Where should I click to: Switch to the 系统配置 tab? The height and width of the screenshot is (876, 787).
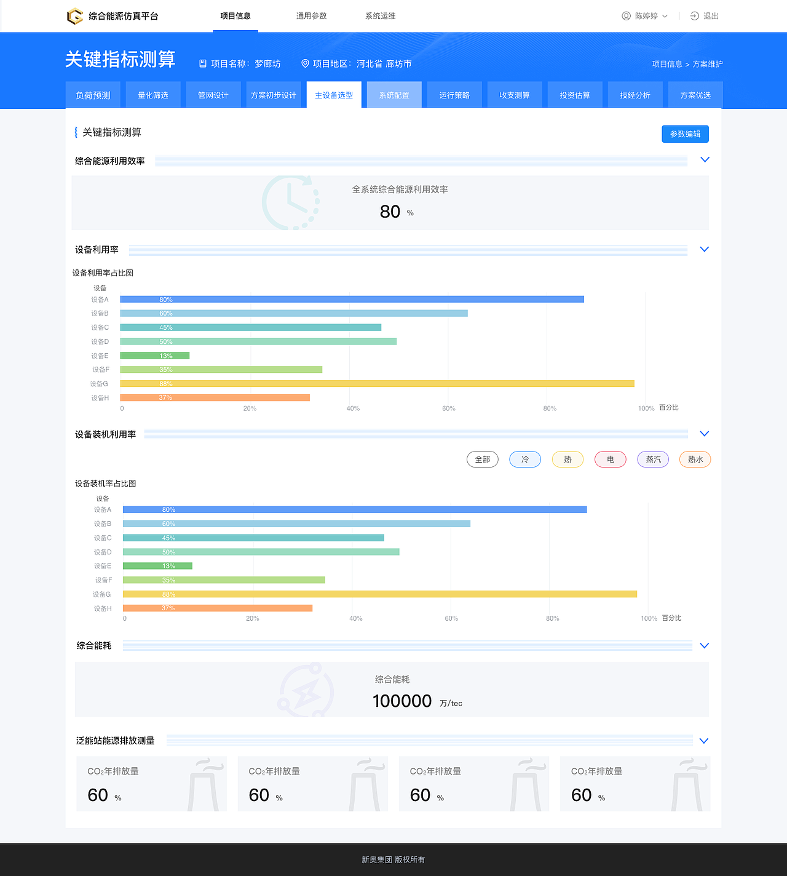(394, 95)
